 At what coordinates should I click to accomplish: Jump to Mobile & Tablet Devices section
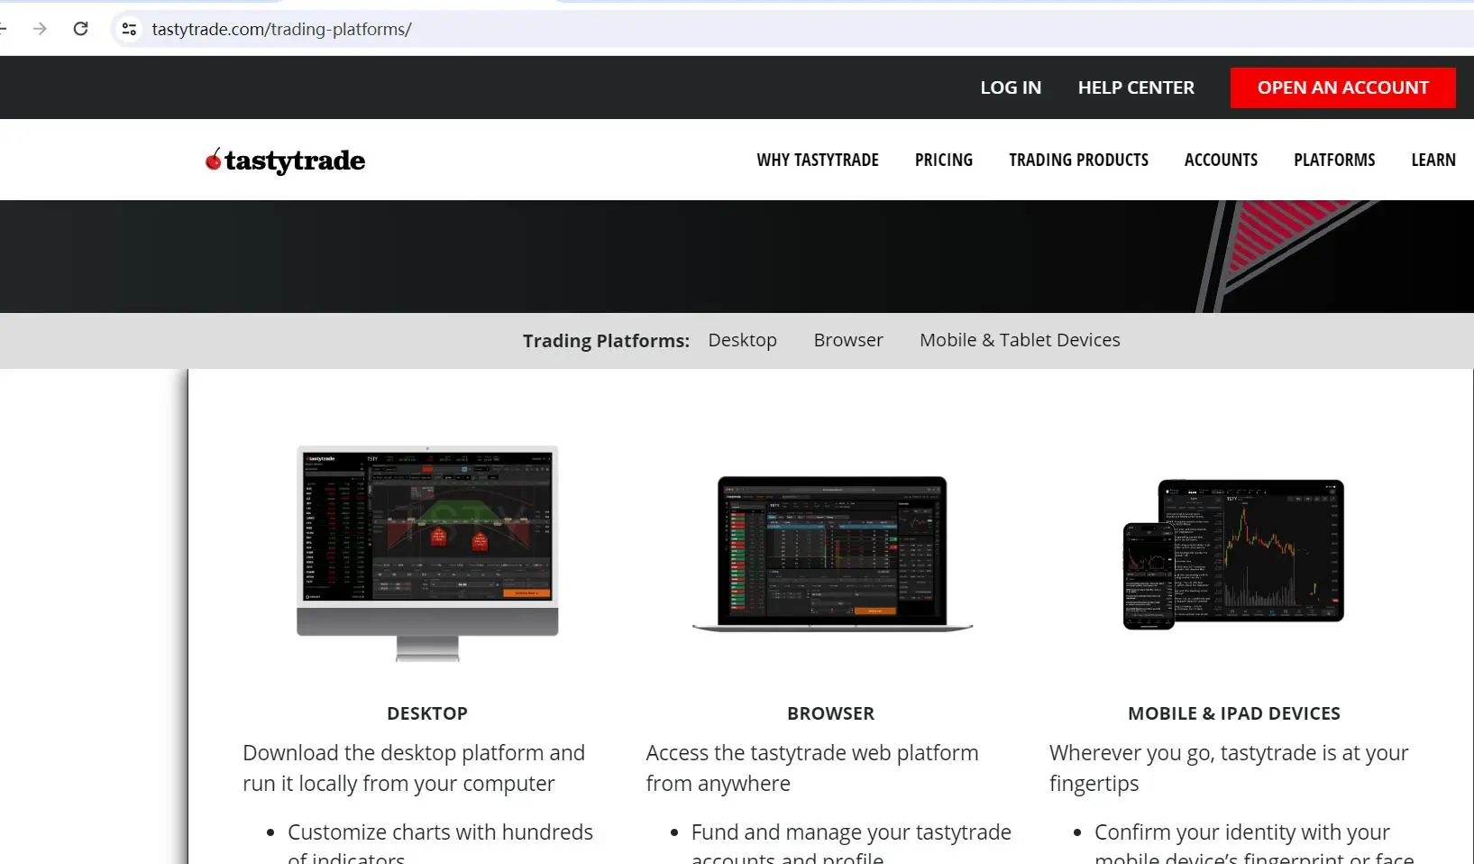[x=1020, y=340]
